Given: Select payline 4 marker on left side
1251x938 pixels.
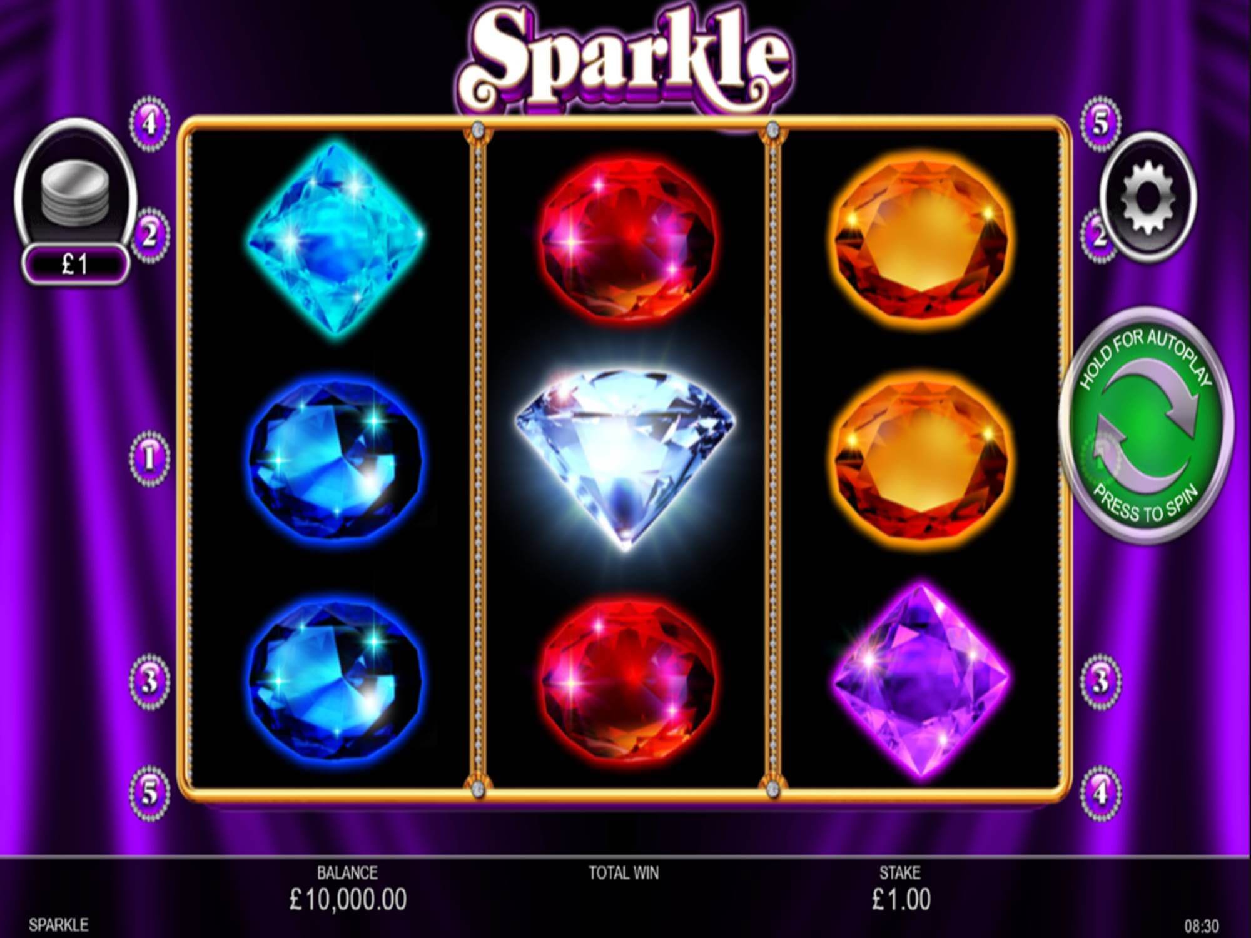Looking at the screenshot, I should pos(149,123).
